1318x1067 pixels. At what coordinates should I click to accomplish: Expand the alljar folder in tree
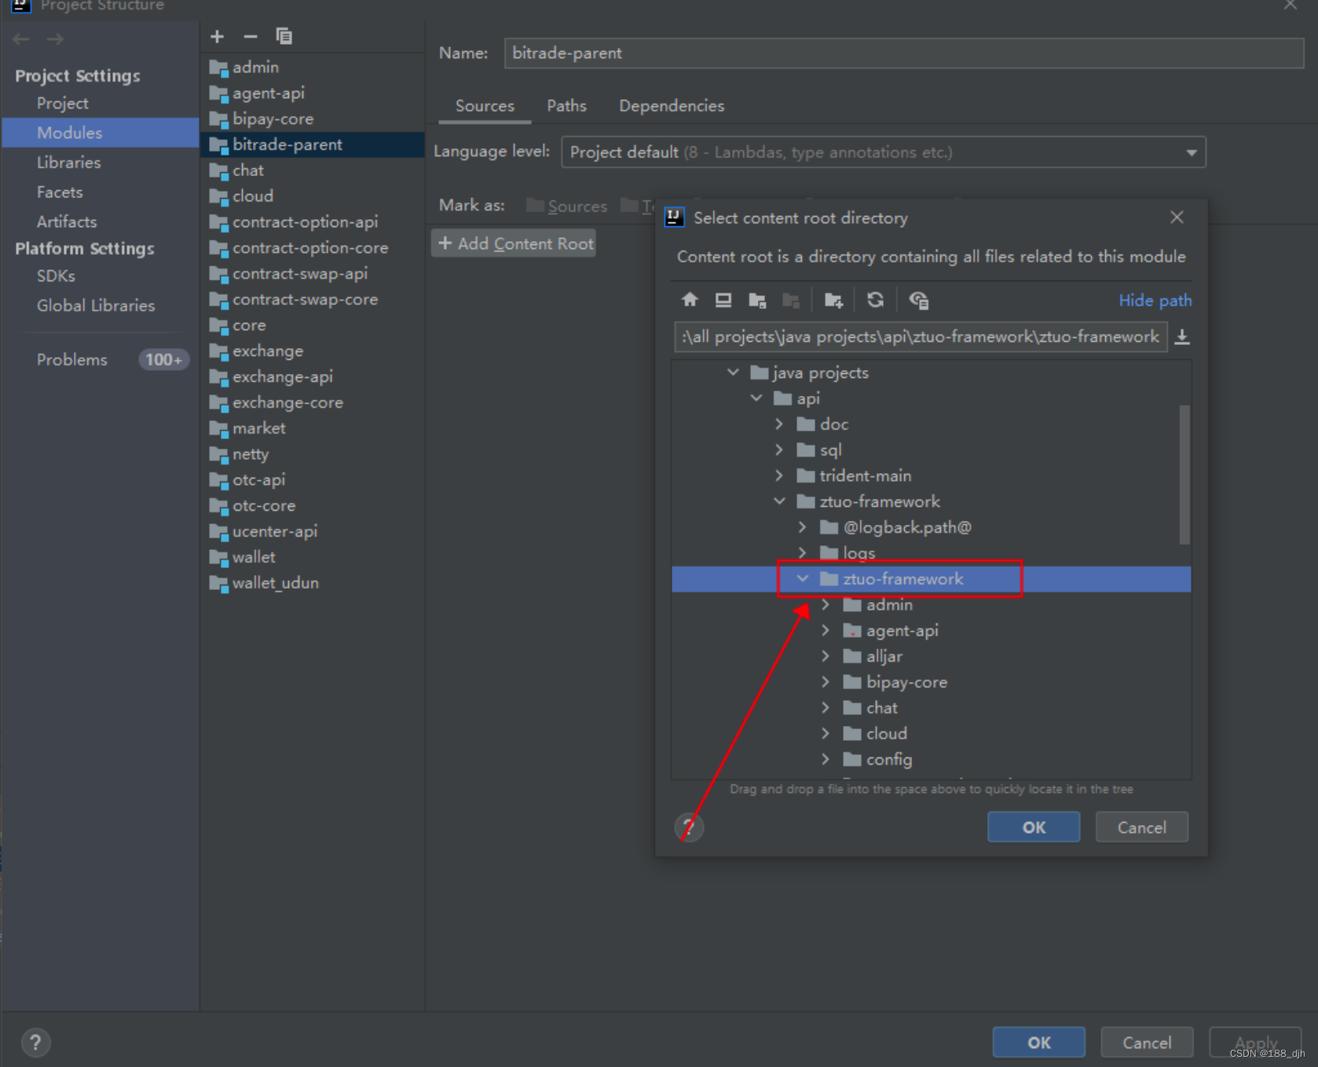tap(826, 656)
